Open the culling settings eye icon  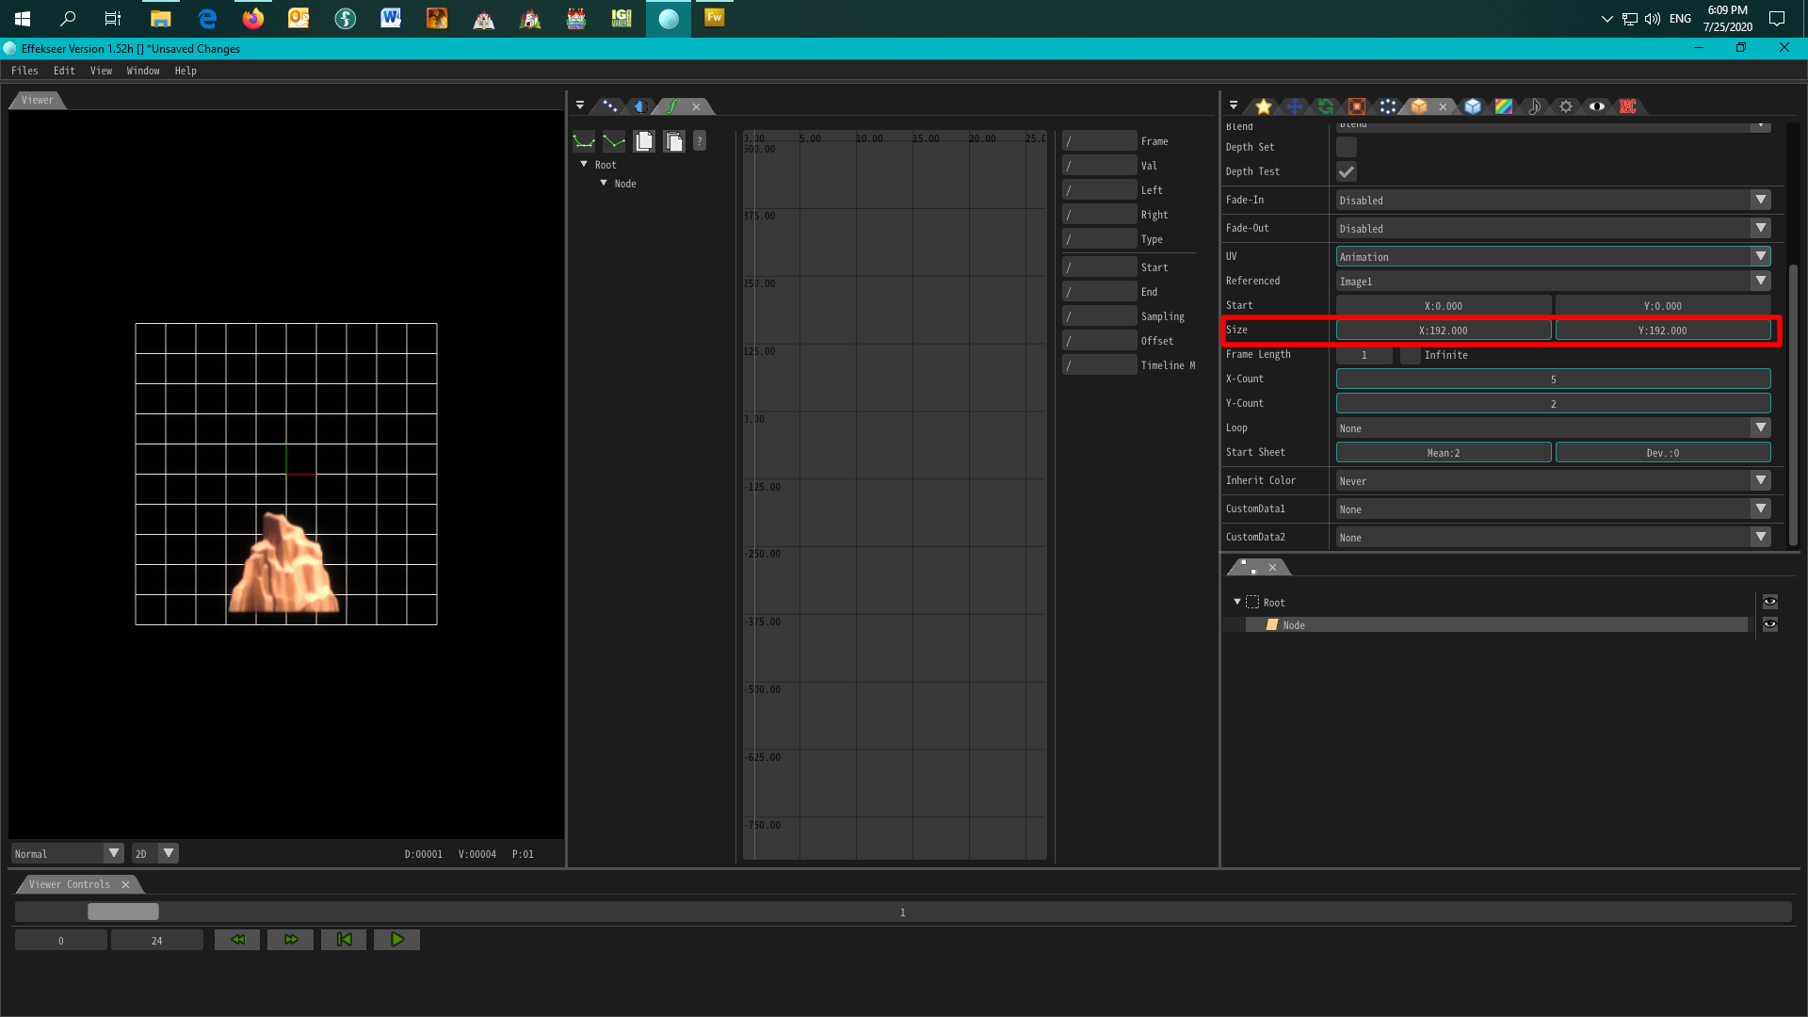(1597, 106)
